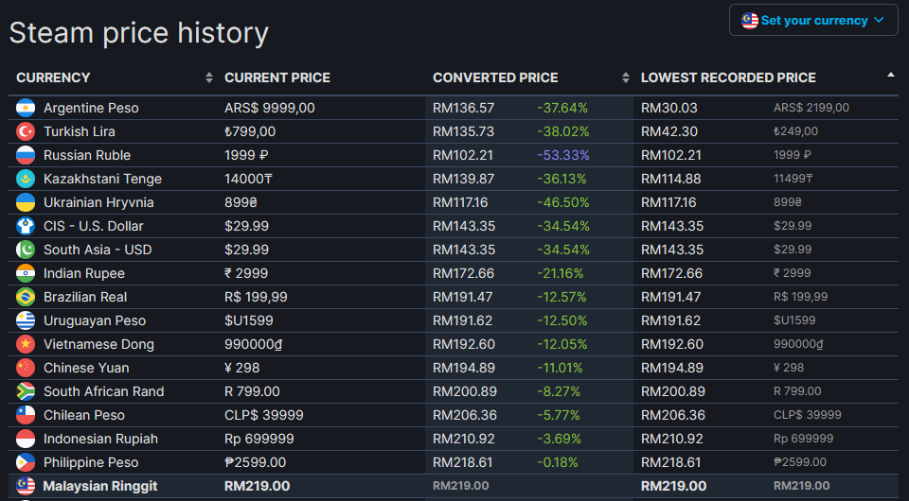The image size is (909, 501).
Task: Click the Lowest Recorded Price header label
Action: [x=728, y=78]
